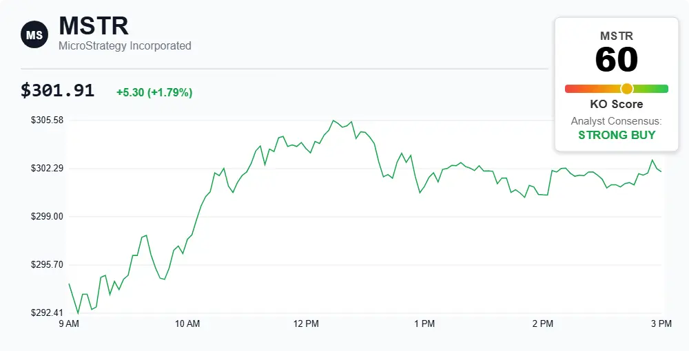Image resolution: width=689 pixels, height=351 pixels.
Task: Click the $305.58 price axis label
Action: click(47, 120)
